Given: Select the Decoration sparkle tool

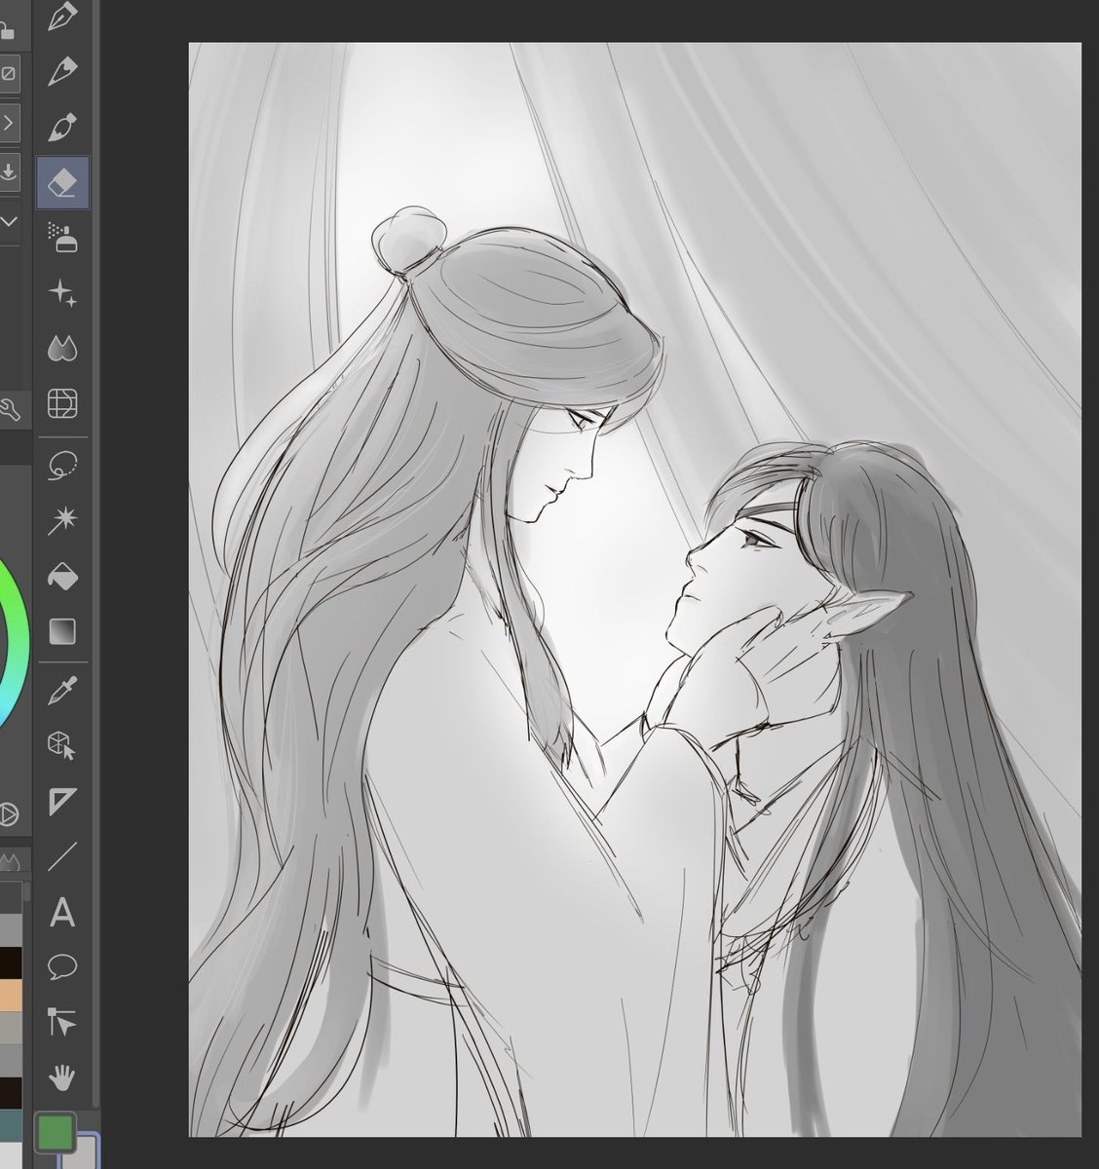Looking at the screenshot, I should (62, 292).
